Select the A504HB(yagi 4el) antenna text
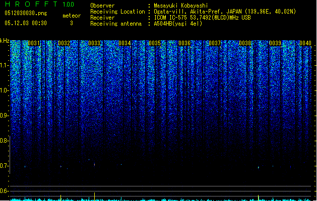The image size is (317, 201). pos(178,24)
